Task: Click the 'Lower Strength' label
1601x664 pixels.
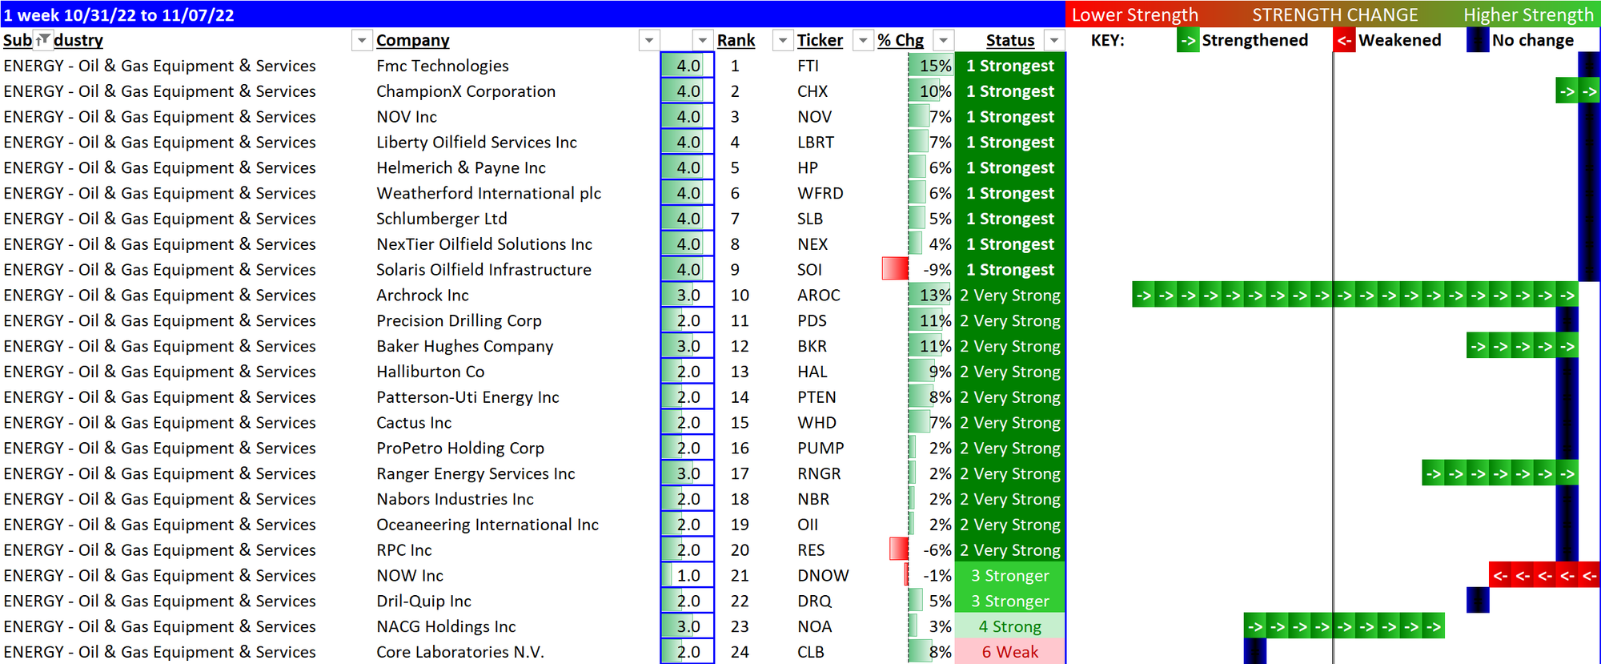Action: point(1135,14)
